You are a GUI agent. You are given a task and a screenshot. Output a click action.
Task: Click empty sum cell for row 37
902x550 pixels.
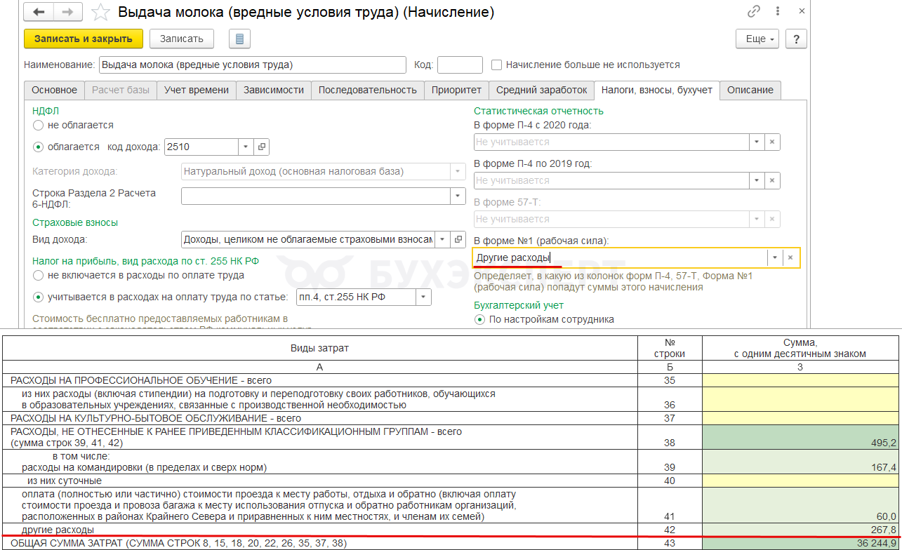(x=800, y=418)
